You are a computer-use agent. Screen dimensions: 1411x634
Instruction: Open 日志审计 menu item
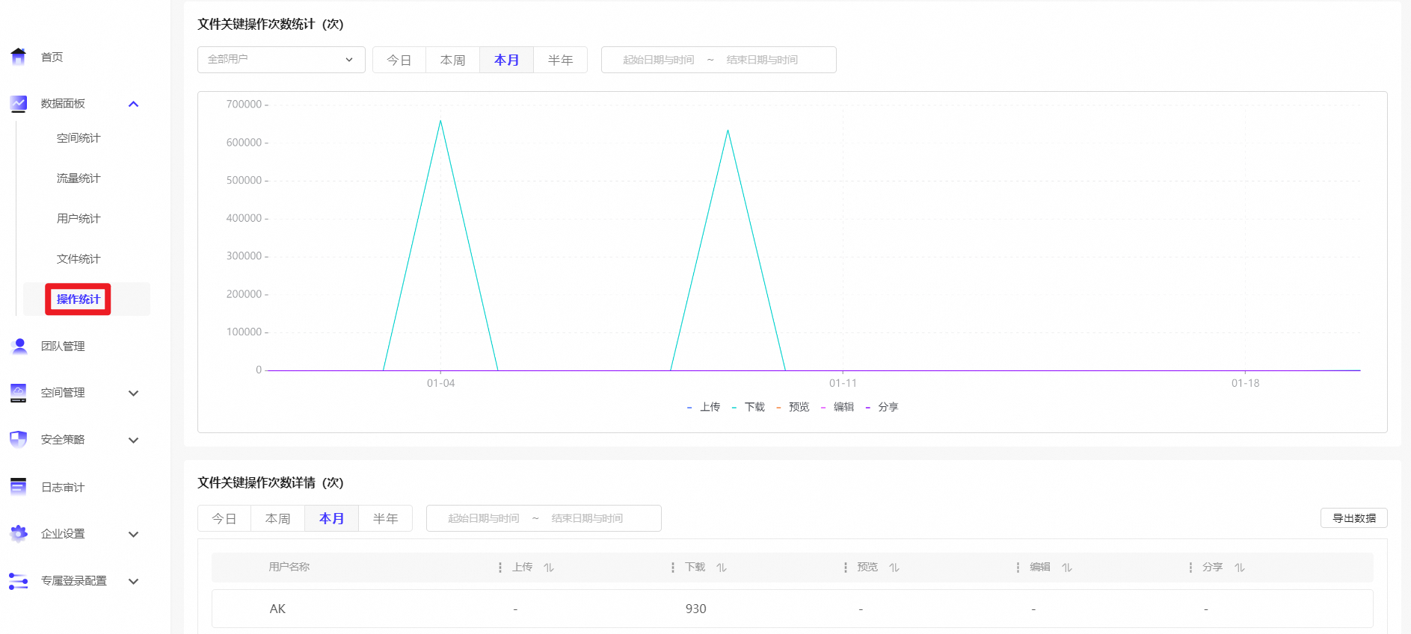pyautogui.click(x=63, y=488)
